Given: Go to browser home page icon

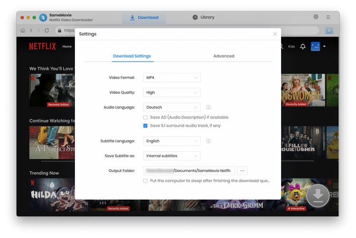Looking at the screenshot, I should tap(23, 30).
